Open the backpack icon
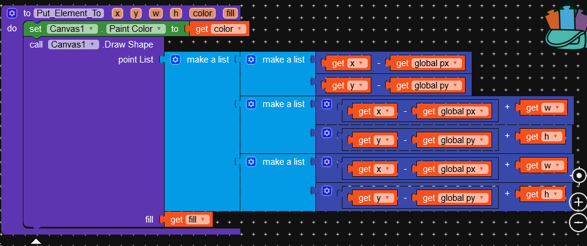Screen dimensions: 587x246 (x=565, y=26)
